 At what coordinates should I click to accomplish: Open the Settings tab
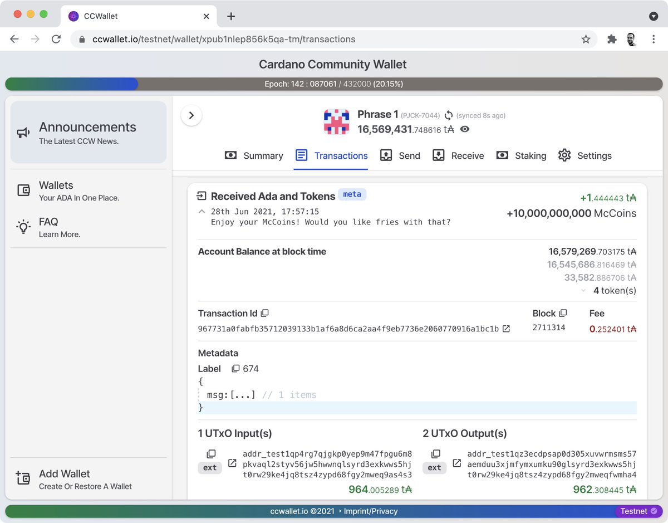(584, 155)
